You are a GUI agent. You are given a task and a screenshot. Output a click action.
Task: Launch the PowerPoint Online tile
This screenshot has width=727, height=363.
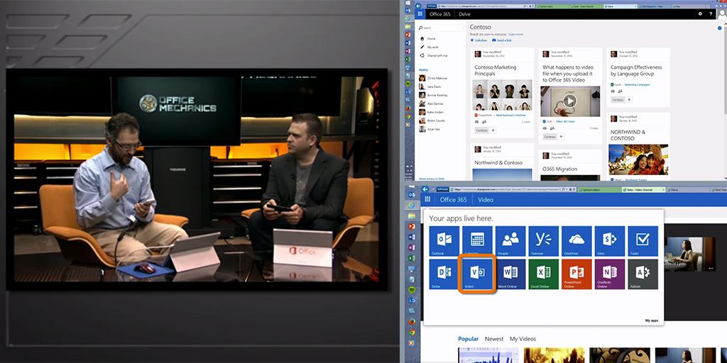pyautogui.click(x=576, y=274)
